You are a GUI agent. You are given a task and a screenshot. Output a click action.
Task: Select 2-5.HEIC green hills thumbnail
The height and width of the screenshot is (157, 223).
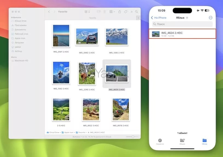point(61,109)
